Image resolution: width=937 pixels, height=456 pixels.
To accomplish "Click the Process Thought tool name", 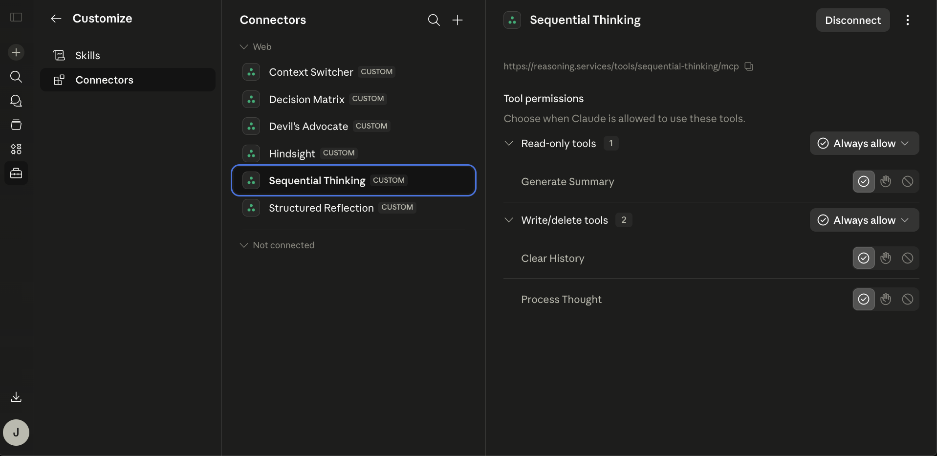I will (x=561, y=300).
